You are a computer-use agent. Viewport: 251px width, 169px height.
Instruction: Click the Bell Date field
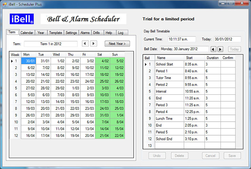185,49
